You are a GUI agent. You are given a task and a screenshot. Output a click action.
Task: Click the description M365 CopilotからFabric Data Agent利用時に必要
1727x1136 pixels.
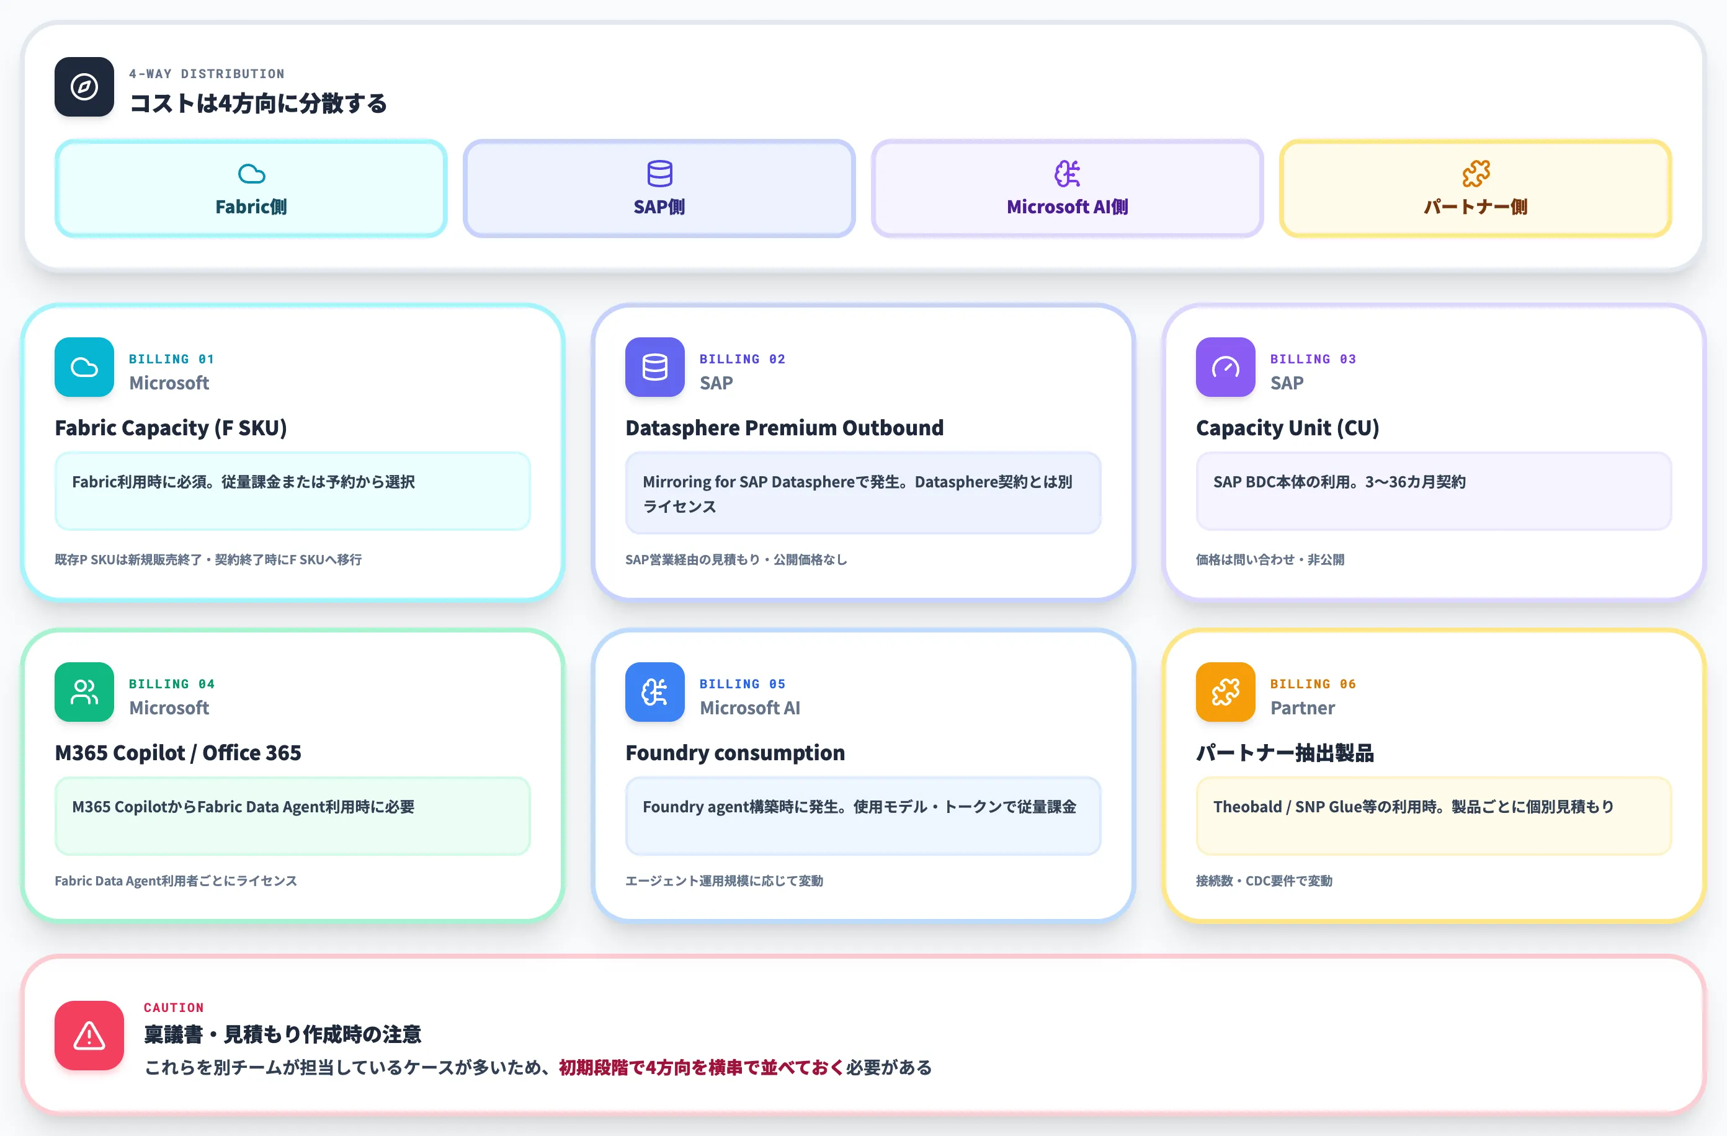244,807
